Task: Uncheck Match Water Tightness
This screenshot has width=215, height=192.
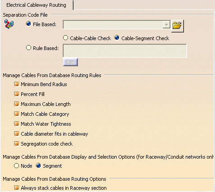Action: pyautogui.click(x=17, y=124)
